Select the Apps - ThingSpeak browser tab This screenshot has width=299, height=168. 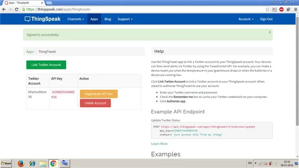coord(23,3)
